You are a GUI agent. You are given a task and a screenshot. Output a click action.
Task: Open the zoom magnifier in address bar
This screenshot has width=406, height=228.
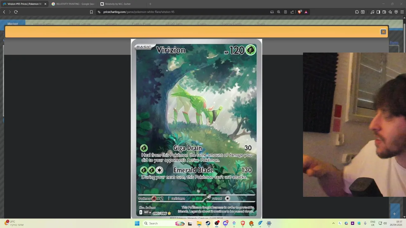pyautogui.click(x=278, y=12)
